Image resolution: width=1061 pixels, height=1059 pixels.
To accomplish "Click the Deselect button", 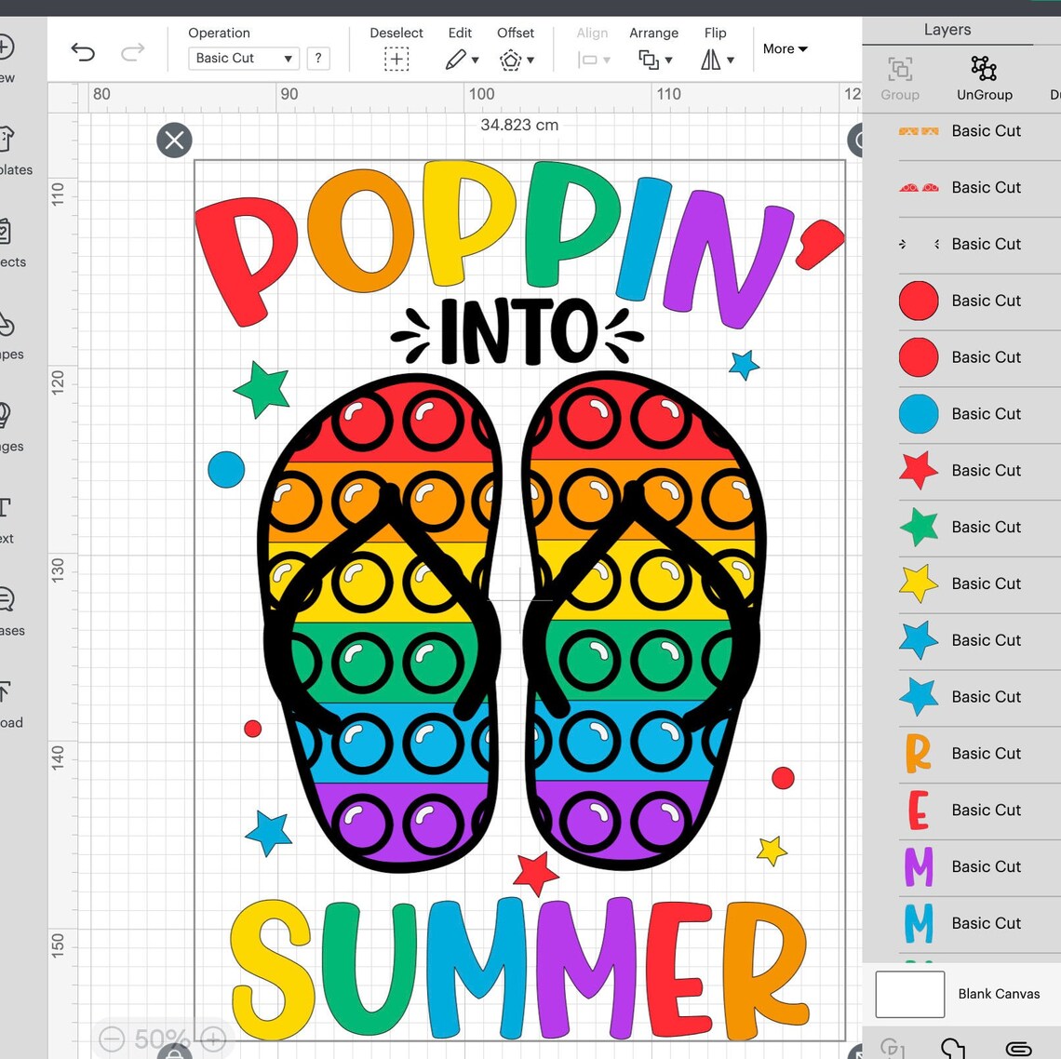I will click(x=396, y=58).
